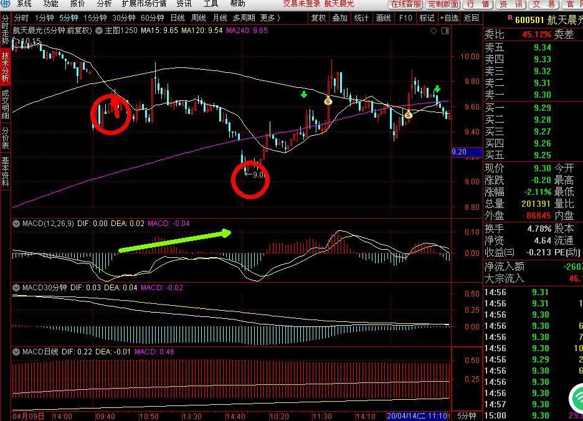Click the 在线客服 button
The image size is (583, 421).
(x=405, y=4)
